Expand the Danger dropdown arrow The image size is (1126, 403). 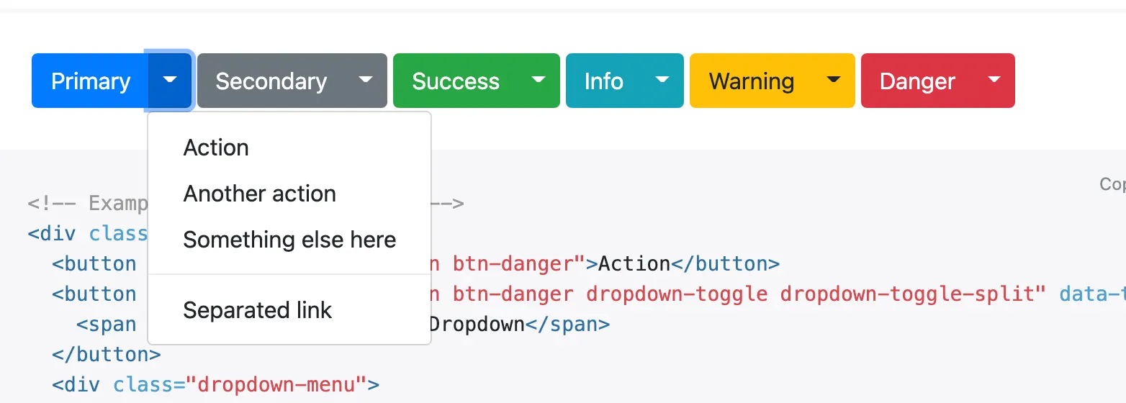click(x=994, y=81)
